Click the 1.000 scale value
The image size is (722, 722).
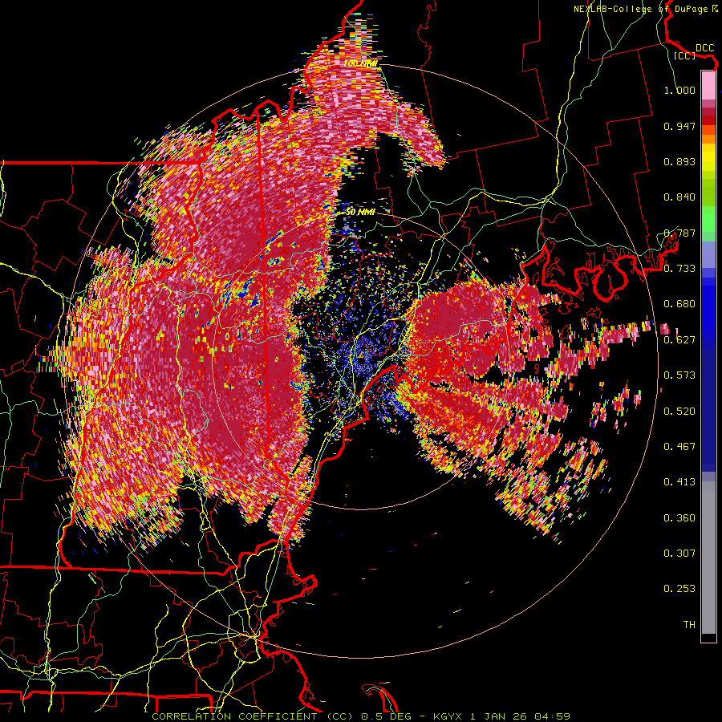679,90
